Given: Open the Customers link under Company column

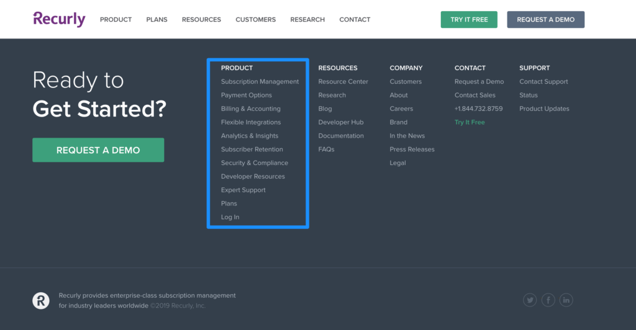Looking at the screenshot, I should click(x=406, y=81).
